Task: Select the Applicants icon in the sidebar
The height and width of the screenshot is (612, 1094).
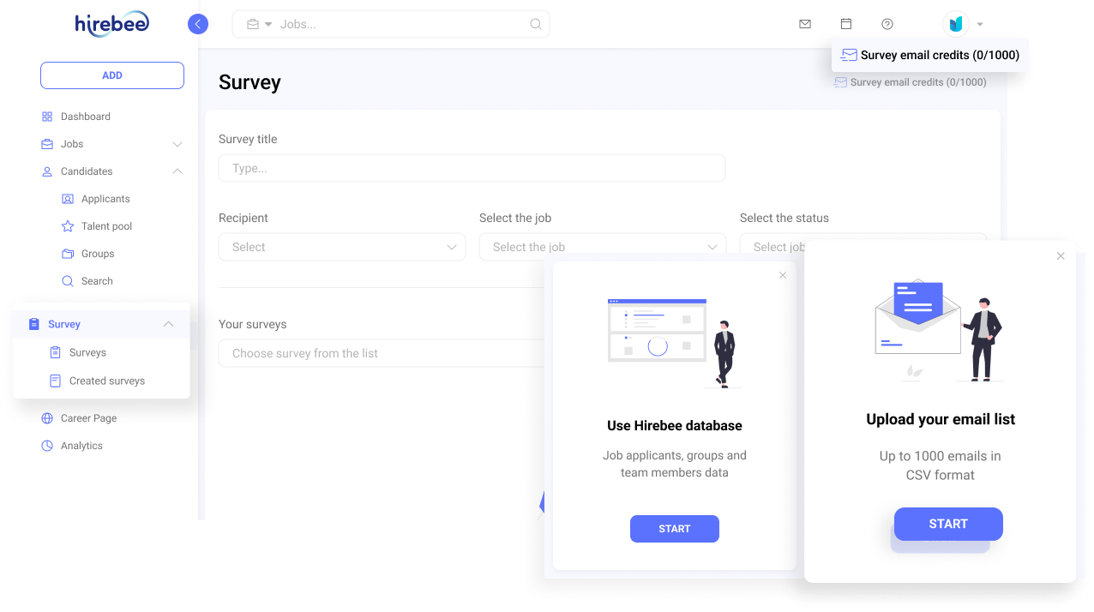Action: click(68, 198)
